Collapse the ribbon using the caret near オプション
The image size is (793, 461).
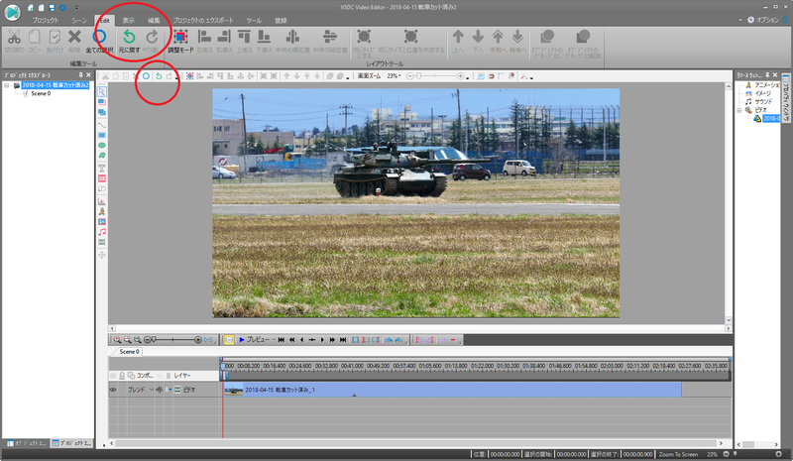point(740,20)
